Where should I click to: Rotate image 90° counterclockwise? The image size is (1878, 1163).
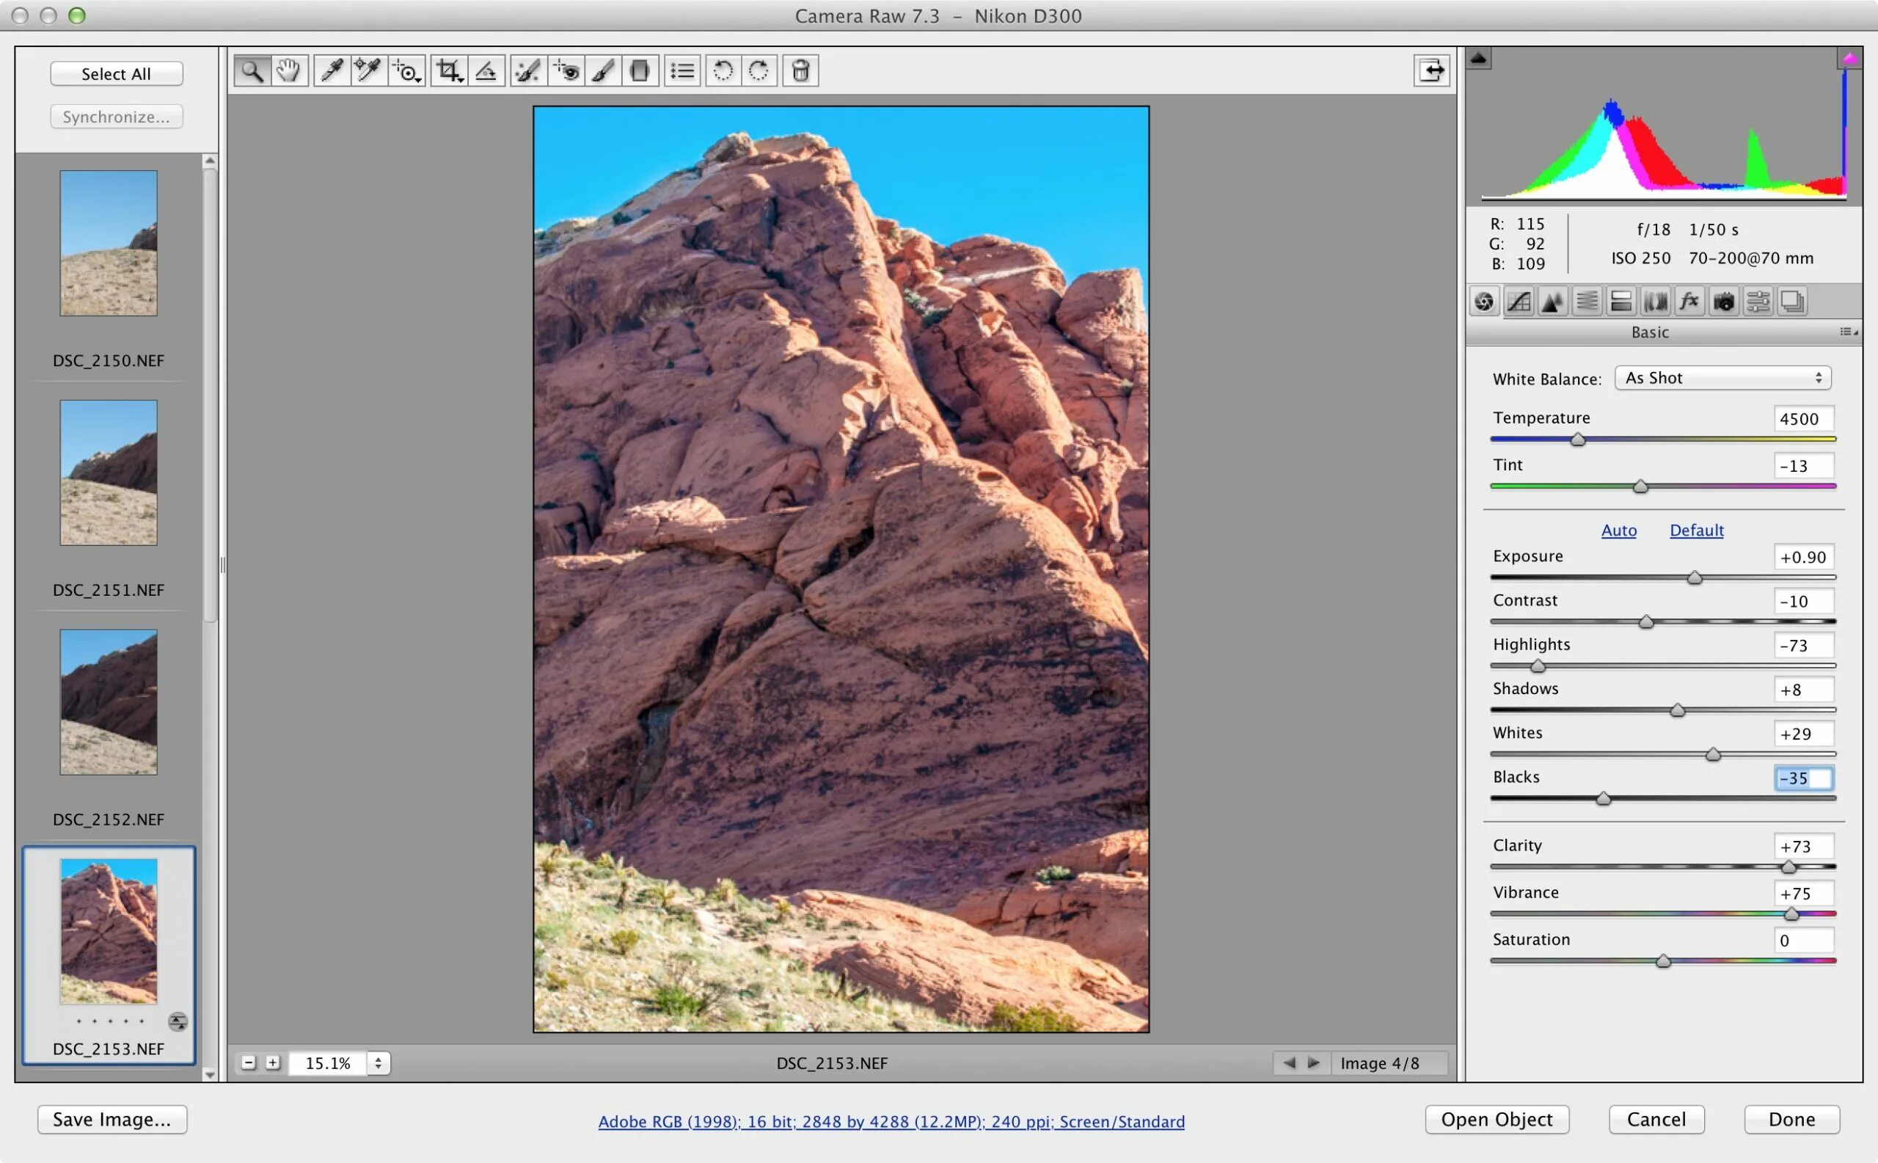click(x=722, y=70)
